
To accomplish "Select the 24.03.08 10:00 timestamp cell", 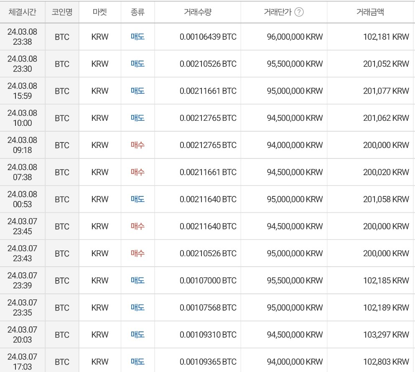I will (22, 118).
